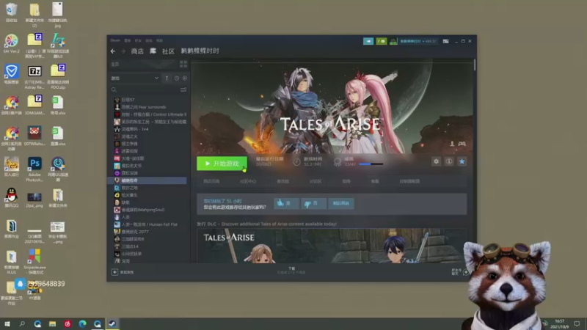Open downloads status at bottom center
The width and height of the screenshot is (587, 330).
click(x=291, y=271)
